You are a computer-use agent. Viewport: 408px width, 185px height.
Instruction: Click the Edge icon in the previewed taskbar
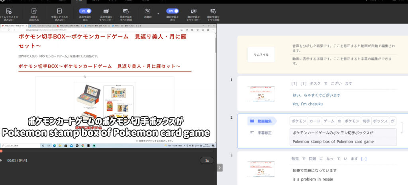54,146
